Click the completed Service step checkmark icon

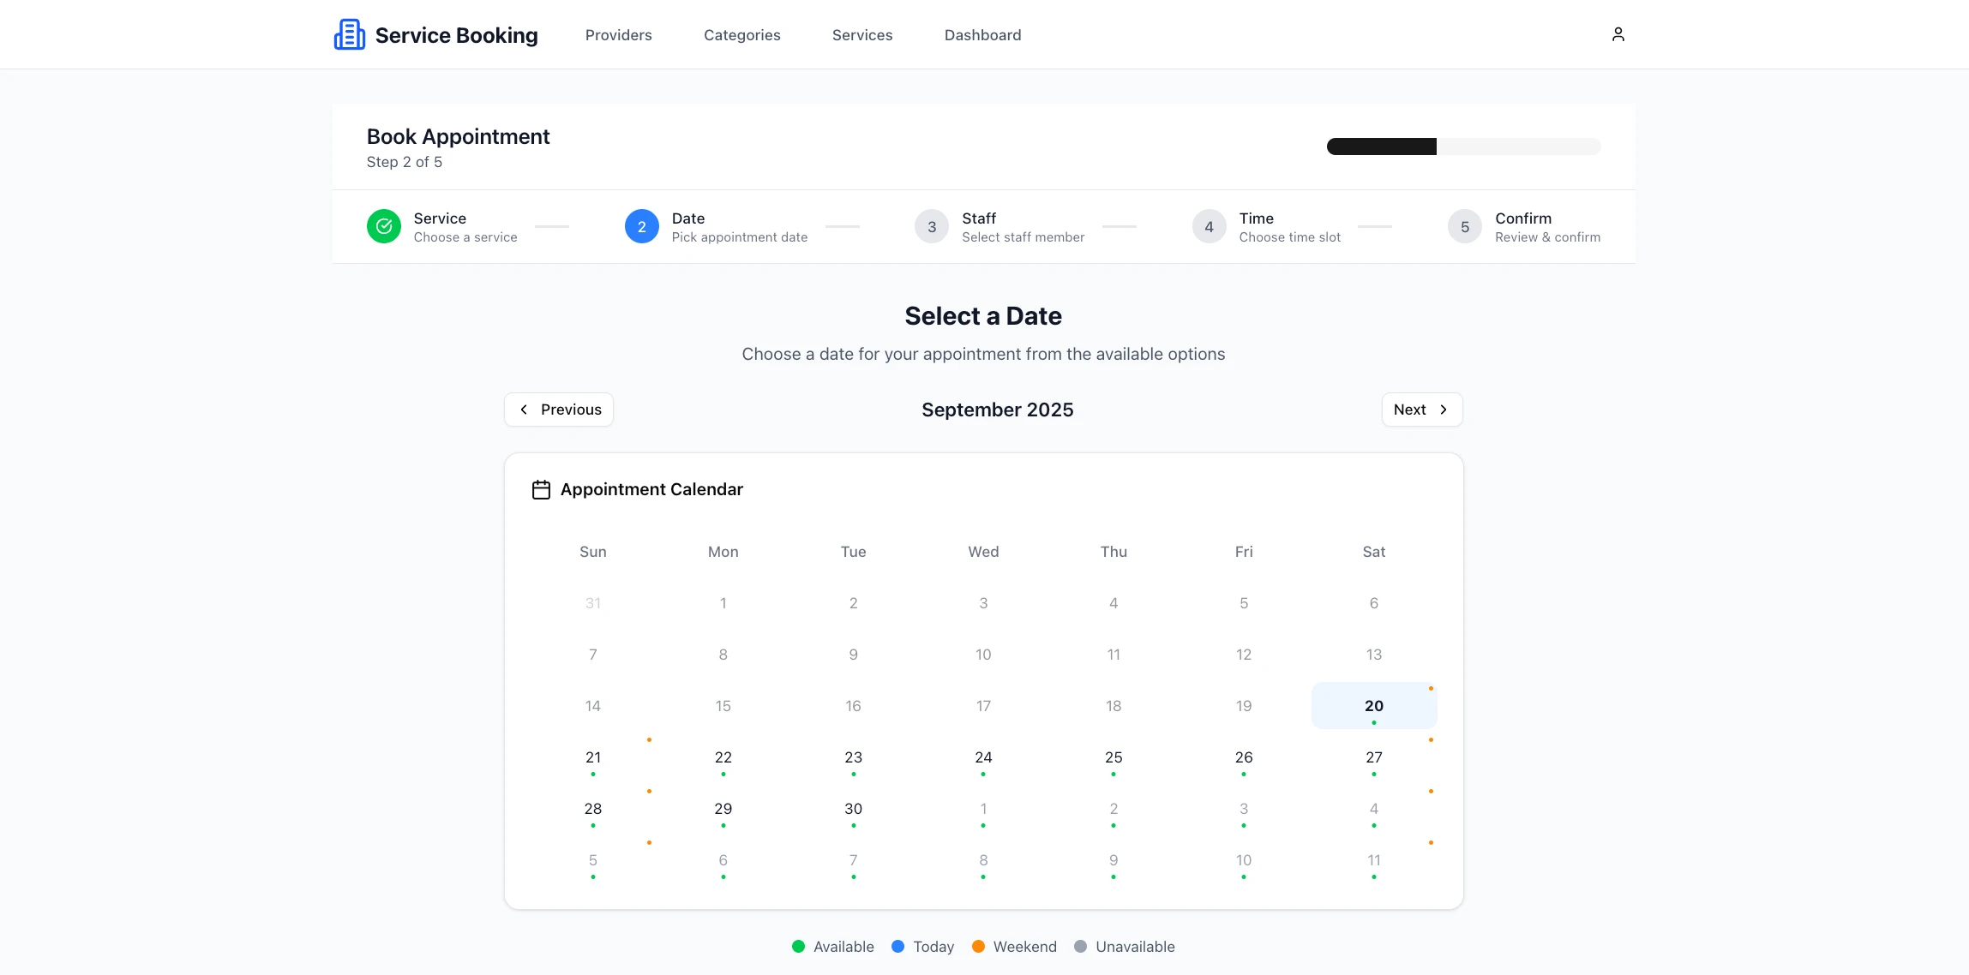tap(384, 226)
